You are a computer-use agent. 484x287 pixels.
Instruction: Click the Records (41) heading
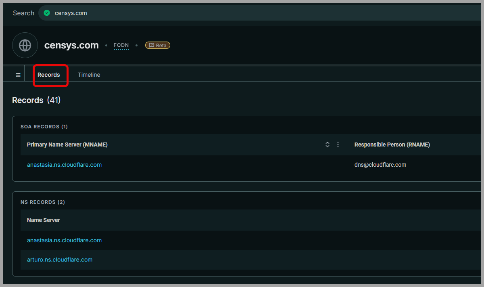pos(36,100)
